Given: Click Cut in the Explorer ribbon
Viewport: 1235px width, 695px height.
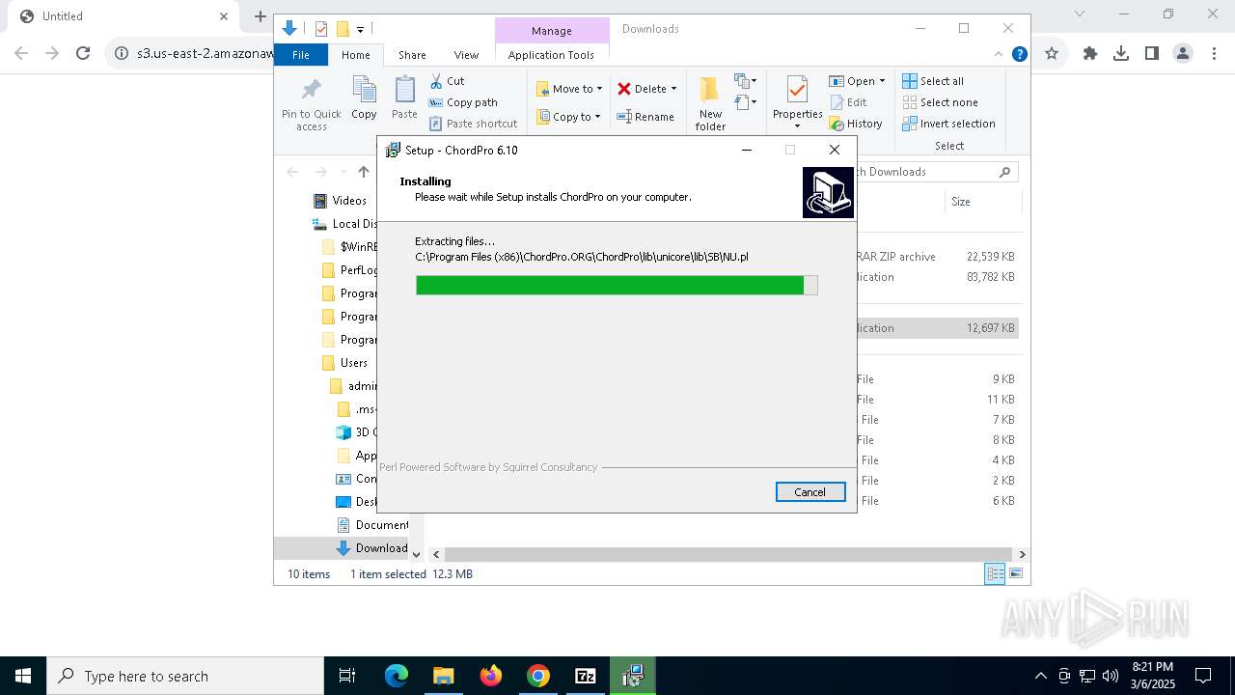Looking at the screenshot, I should (x=447, y=81).
